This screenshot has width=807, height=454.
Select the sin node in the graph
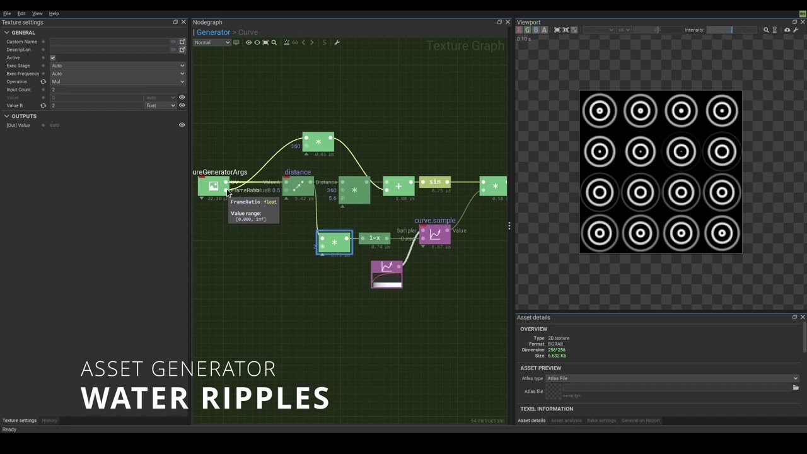click(435, 182)
